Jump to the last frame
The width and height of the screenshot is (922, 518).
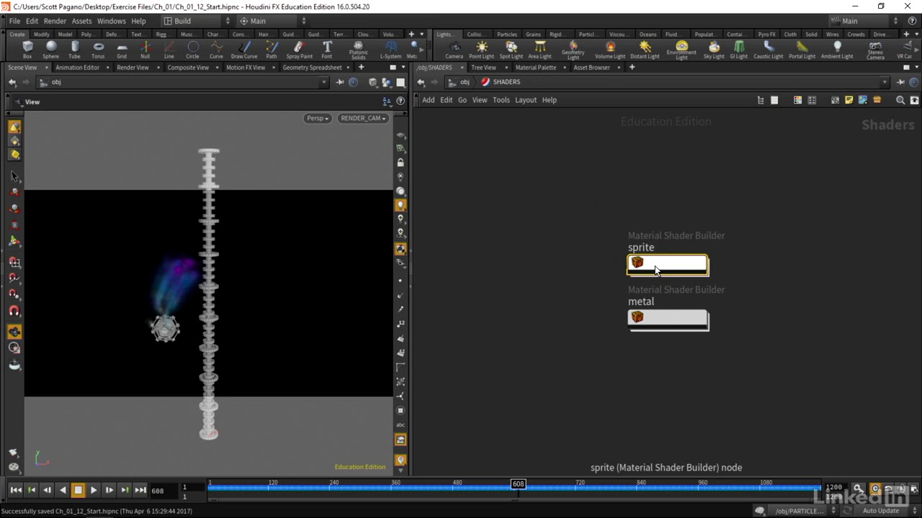140,490
